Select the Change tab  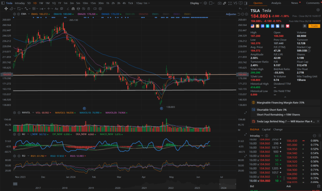pos(278,129)
